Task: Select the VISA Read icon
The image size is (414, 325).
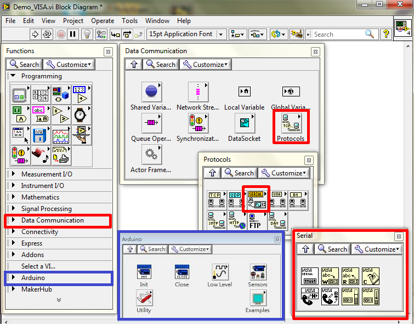Action: (x=350, y=276)
